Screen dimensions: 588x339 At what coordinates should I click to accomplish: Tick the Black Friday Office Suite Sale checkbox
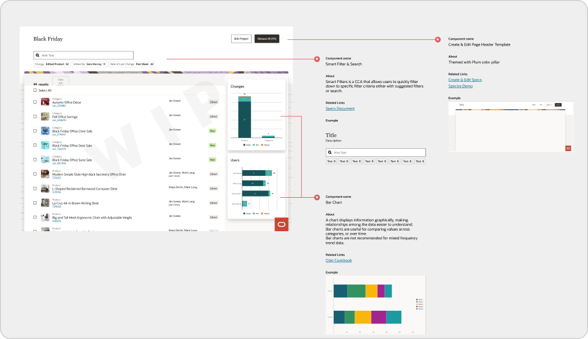pyautogui.click(x=35, y=160)
